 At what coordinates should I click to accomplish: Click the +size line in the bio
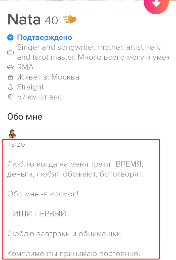click(x=16, y=144)
